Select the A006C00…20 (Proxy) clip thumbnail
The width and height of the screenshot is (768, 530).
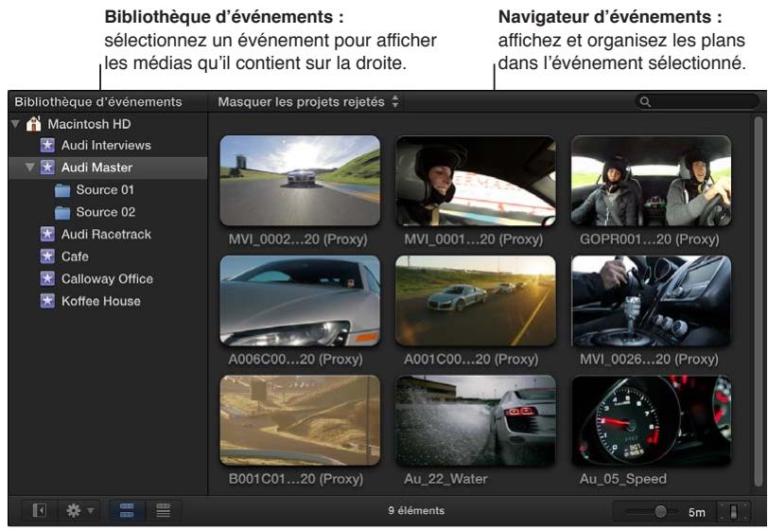(x=300, y=301)
